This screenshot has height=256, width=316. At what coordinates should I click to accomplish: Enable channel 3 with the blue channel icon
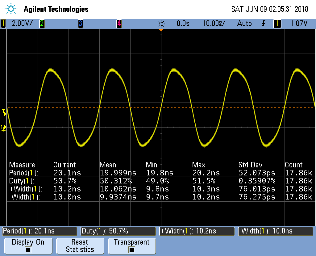(x=81, y=23)
